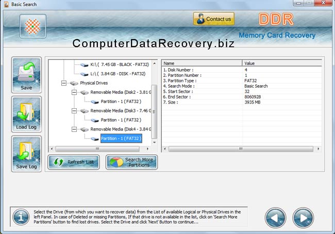This screenshot has width=335, height=234.
Task: Click the '3935 MB' size value
Action: click(253, 102)
